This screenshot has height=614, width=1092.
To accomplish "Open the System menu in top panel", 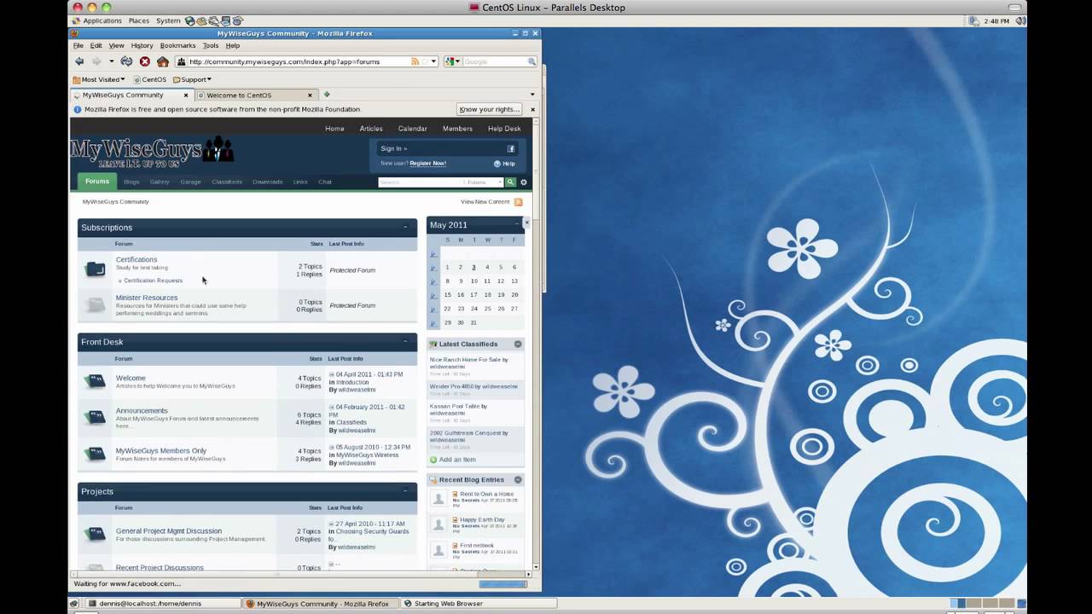I will [168, 20].
